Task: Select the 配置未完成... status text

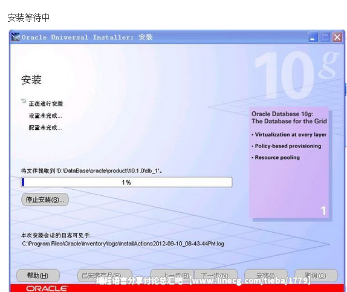Action: 45,128
